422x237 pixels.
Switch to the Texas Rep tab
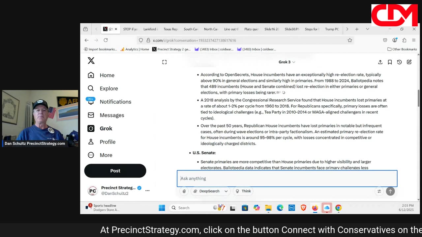click(171, 29)
